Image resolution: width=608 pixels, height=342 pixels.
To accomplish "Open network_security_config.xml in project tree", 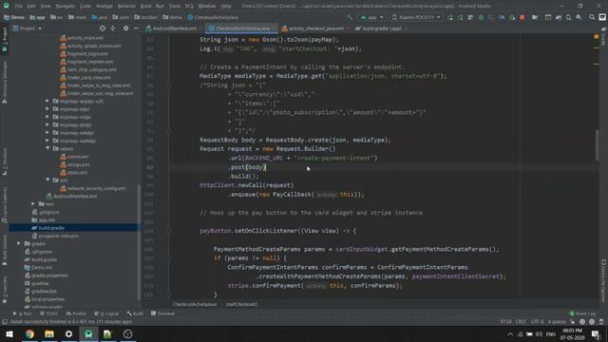I will 93,188.
